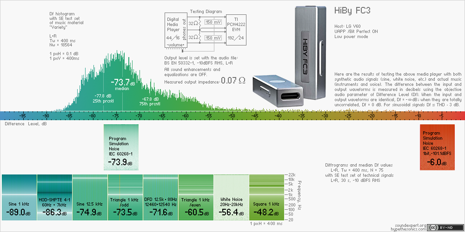Click the -48.2 dB value
The image size is (465, 232).
click(x=266, y=212)
